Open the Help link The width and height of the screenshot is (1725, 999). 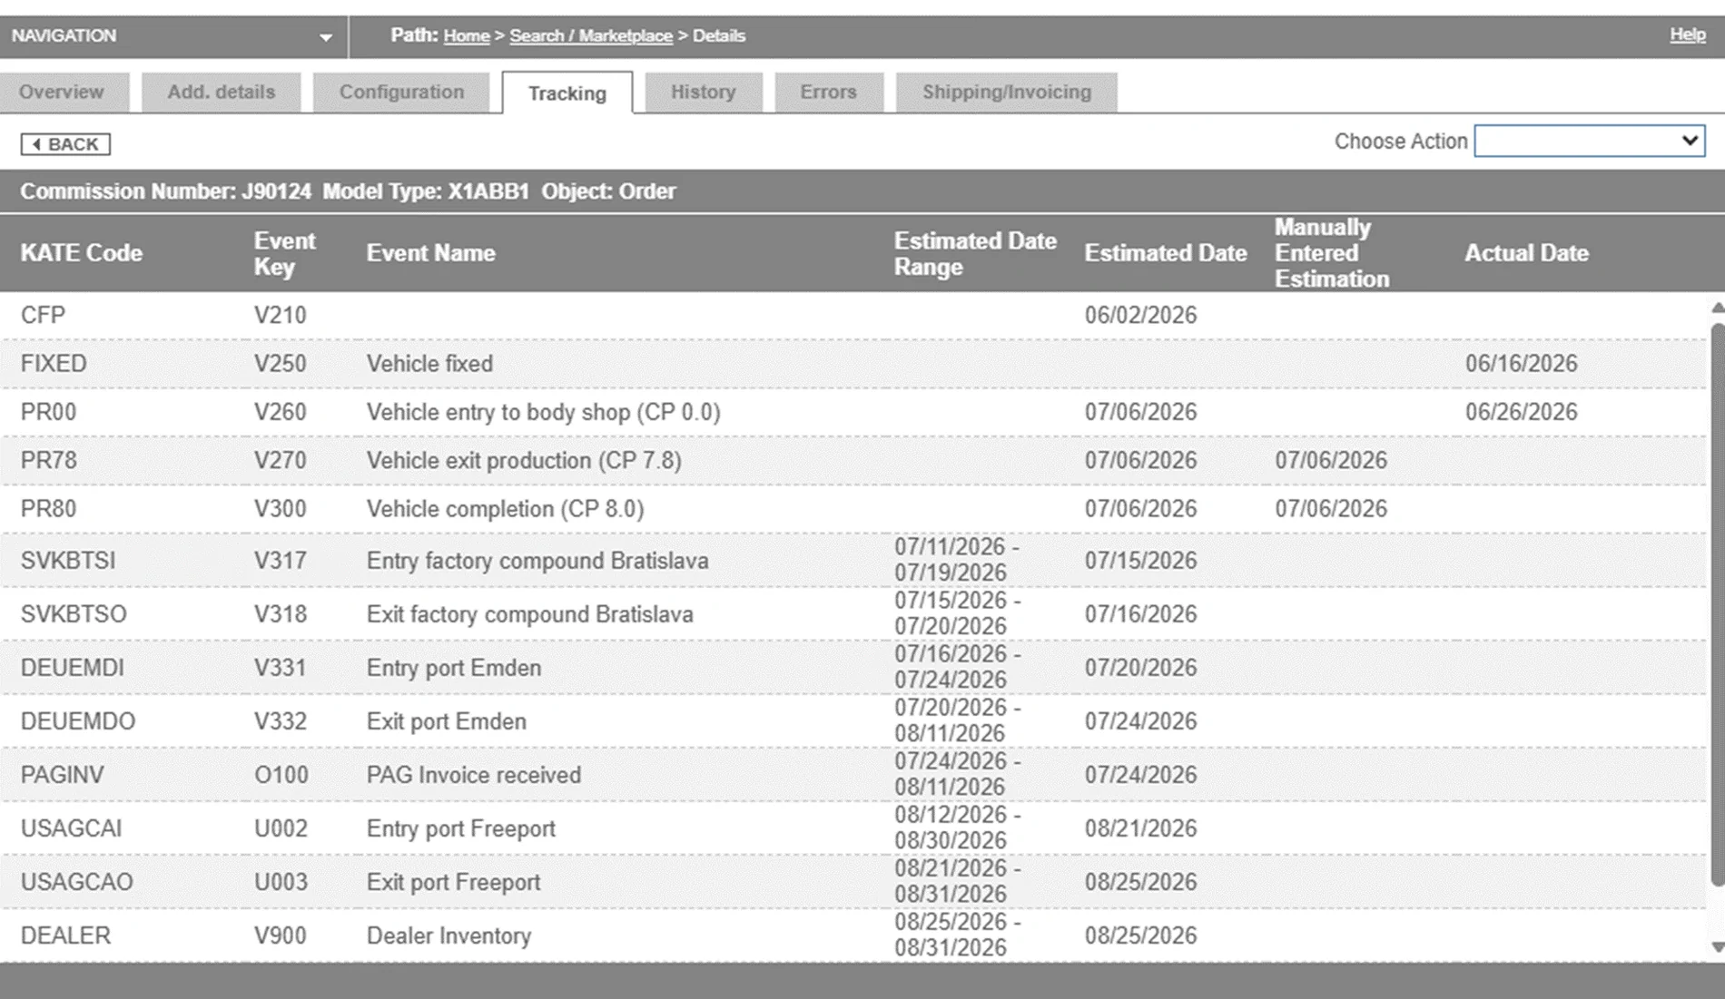click(1688, 34)
